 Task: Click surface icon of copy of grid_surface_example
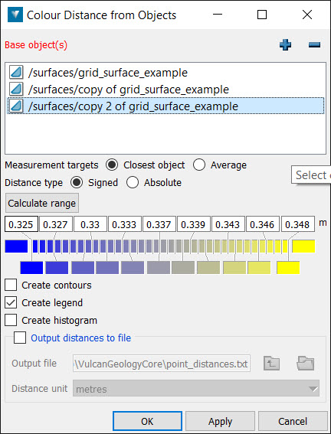(16, 90)
